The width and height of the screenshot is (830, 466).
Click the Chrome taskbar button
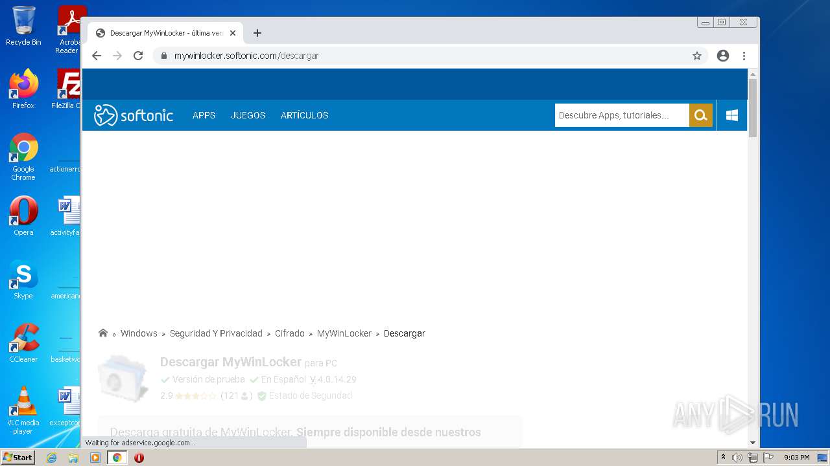tap(117, 458)
